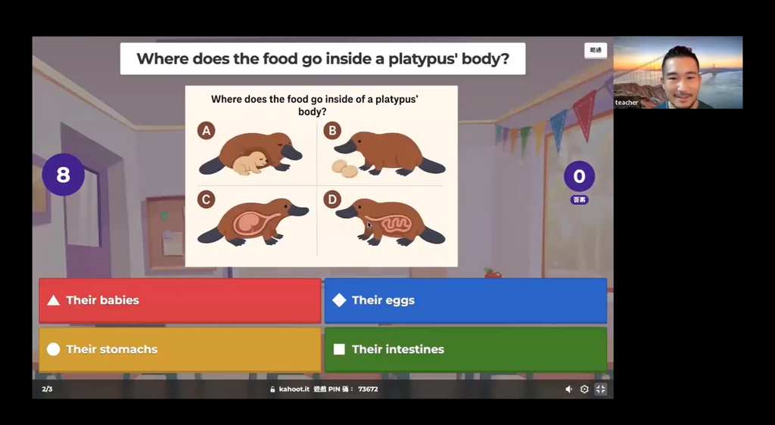Mute the Kahoot sound using speaker icon
The width and height of the screenshot is (775, 425).
point(568,389)
